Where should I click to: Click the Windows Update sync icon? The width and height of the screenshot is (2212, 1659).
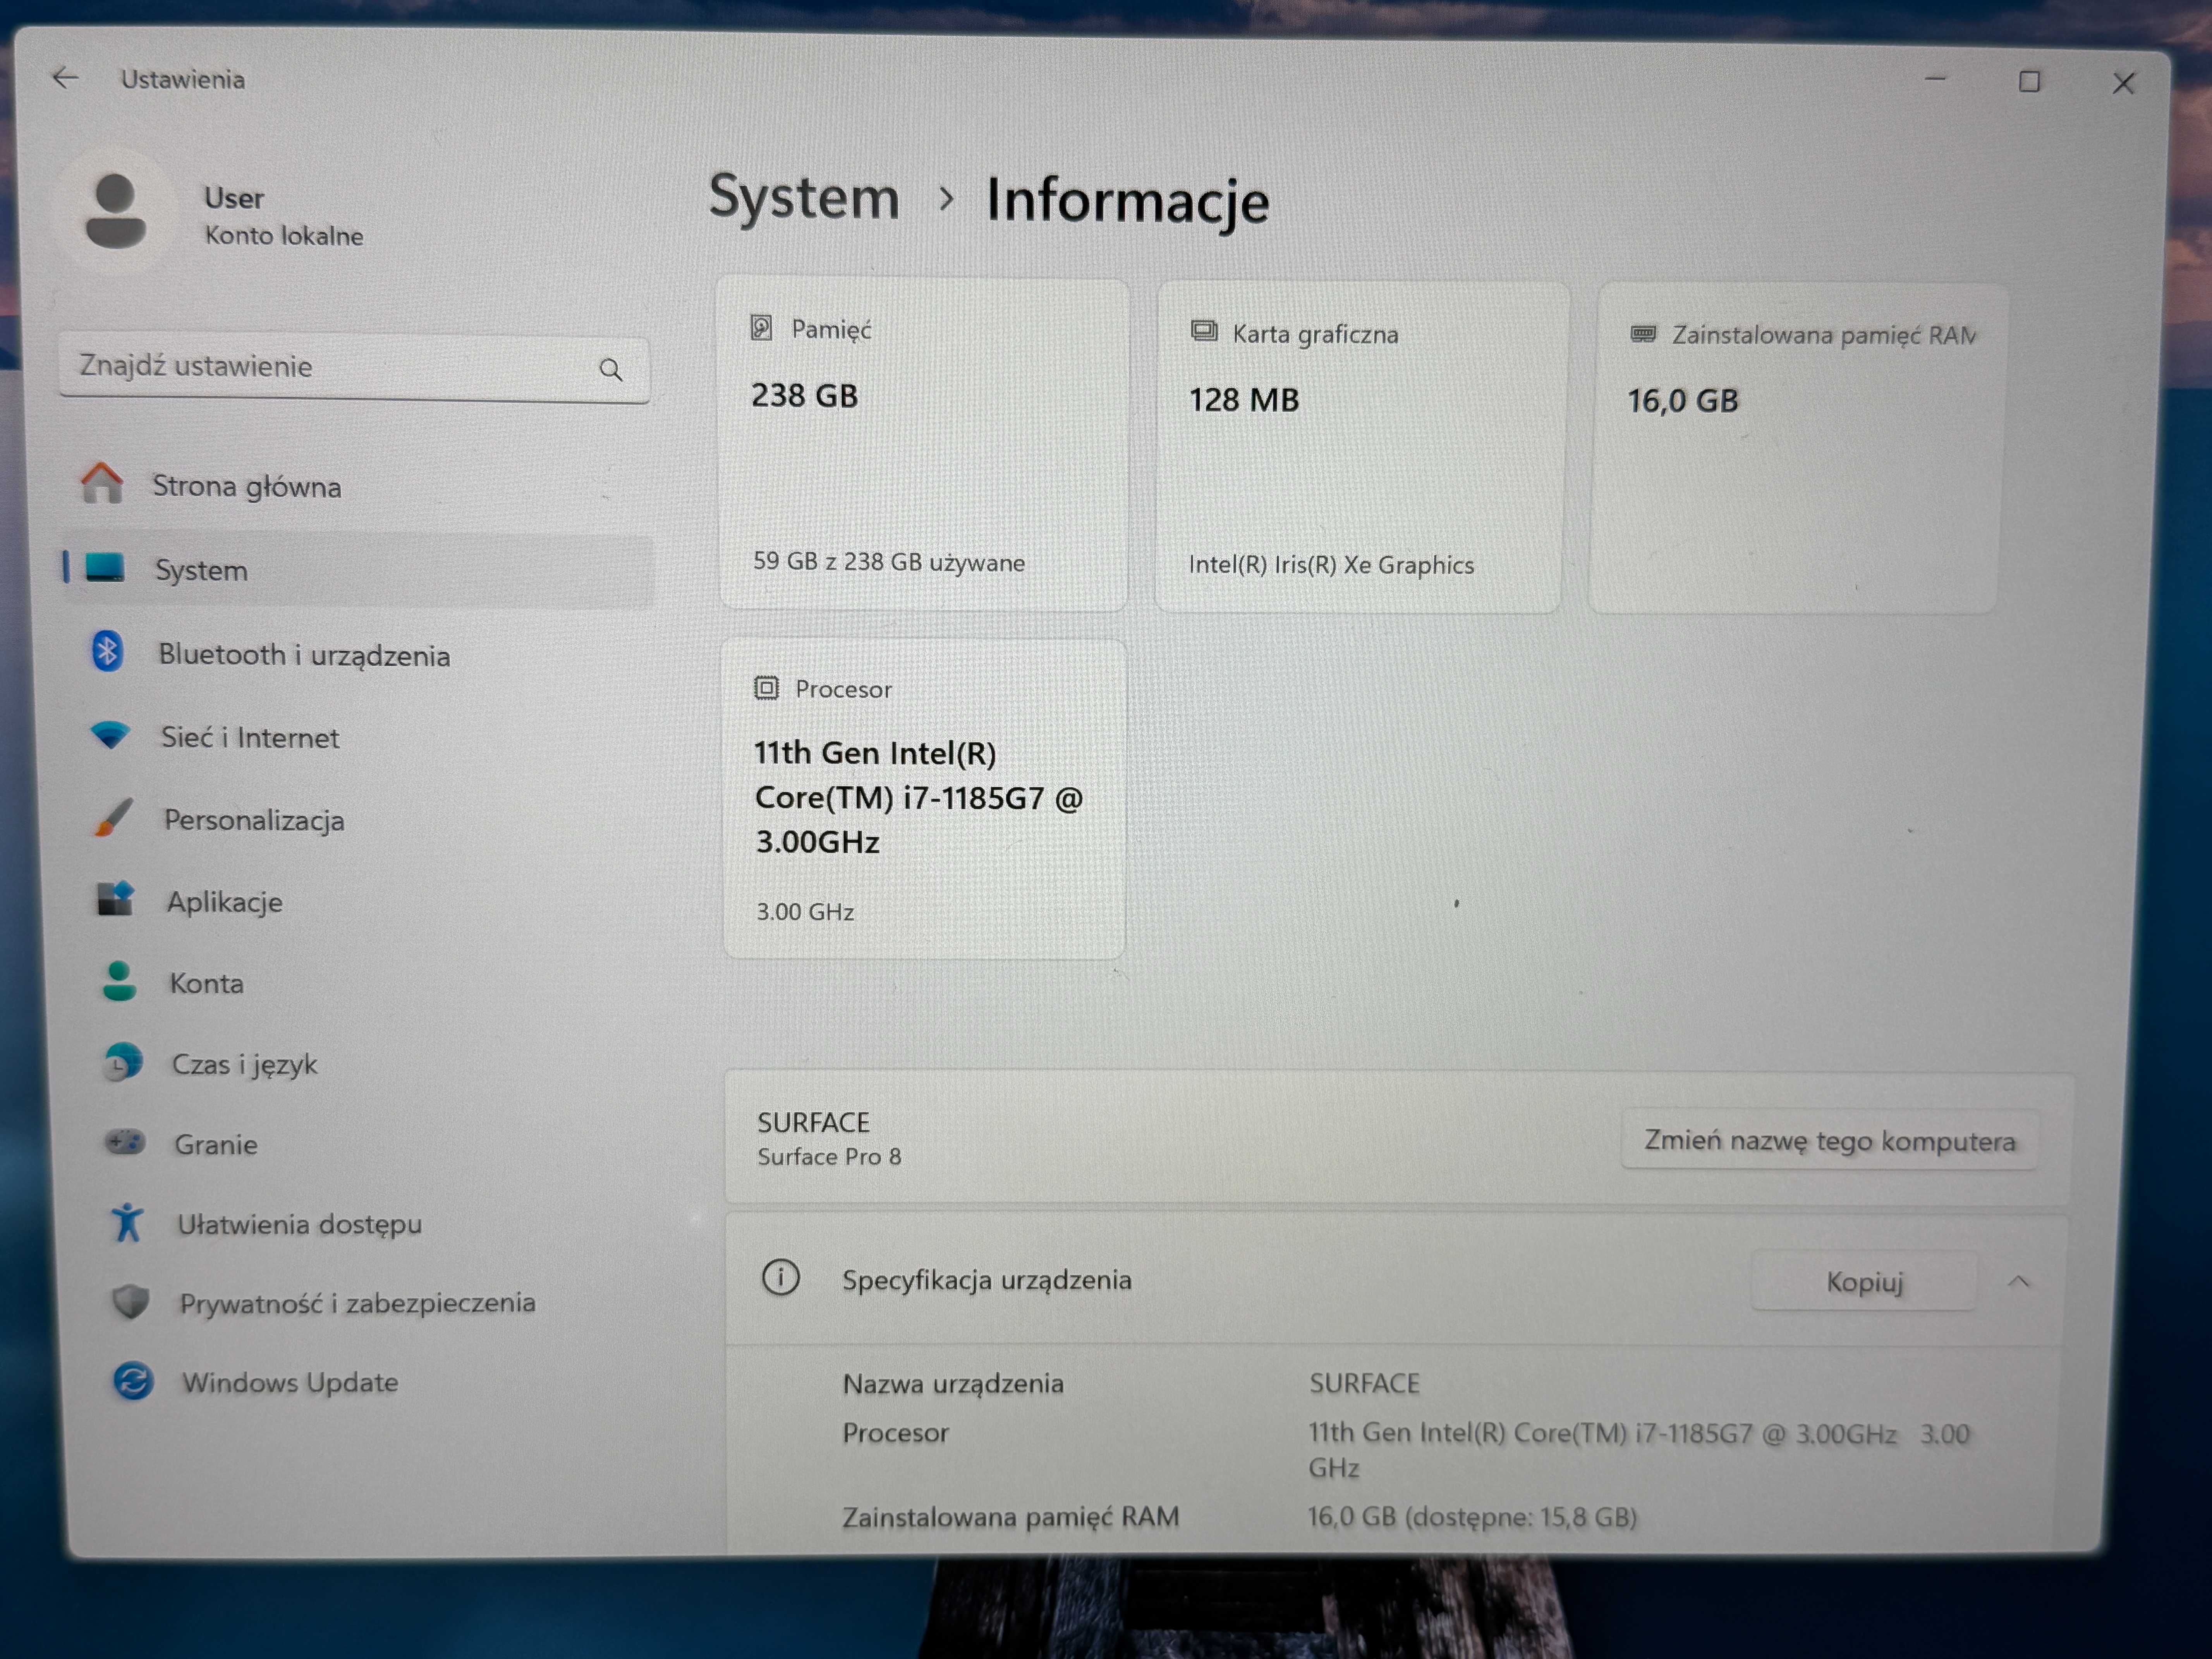[133, 1381]
